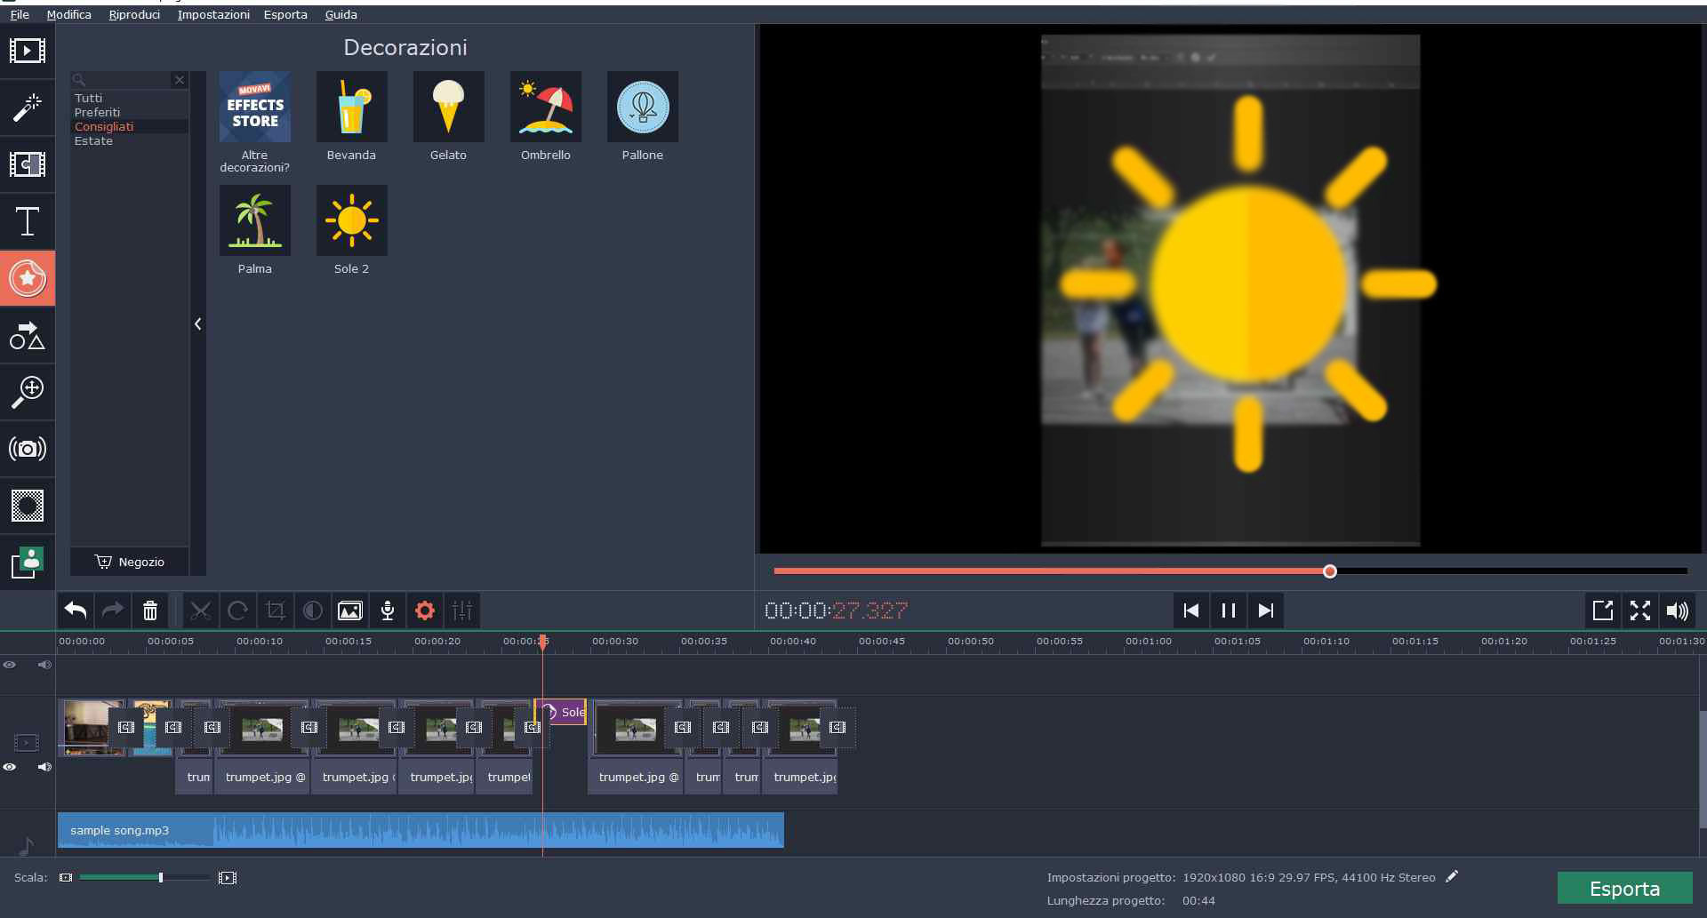
Task: Open the Titles tool in sidebar
Action: (28, 221)
